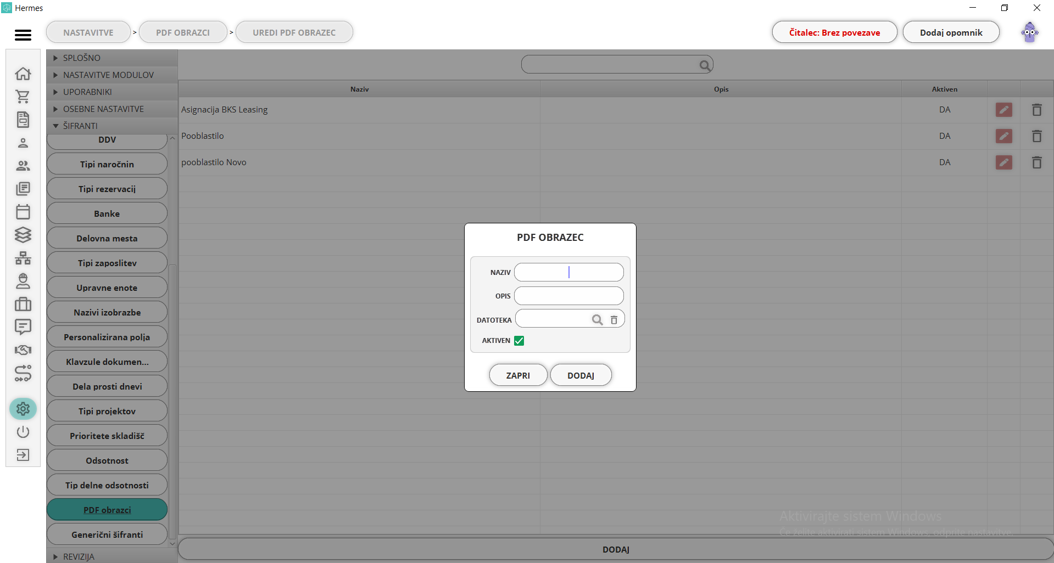1054x563 pixels.
Task: Delete the Asignacija BKS Leasing row
Action: 1037,110
